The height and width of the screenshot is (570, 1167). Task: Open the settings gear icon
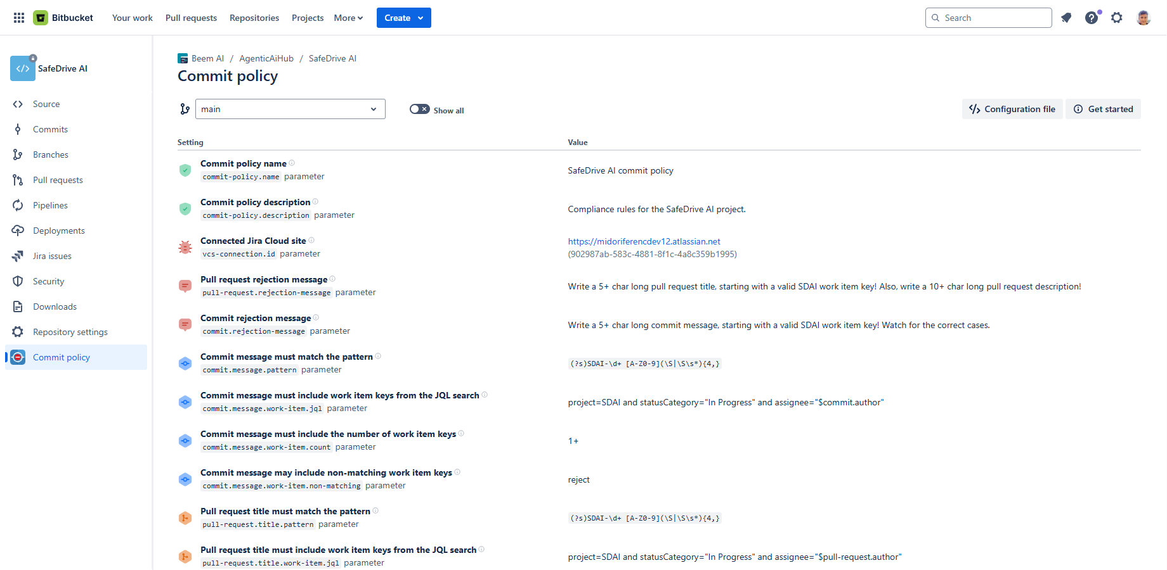click(1117, 18)
